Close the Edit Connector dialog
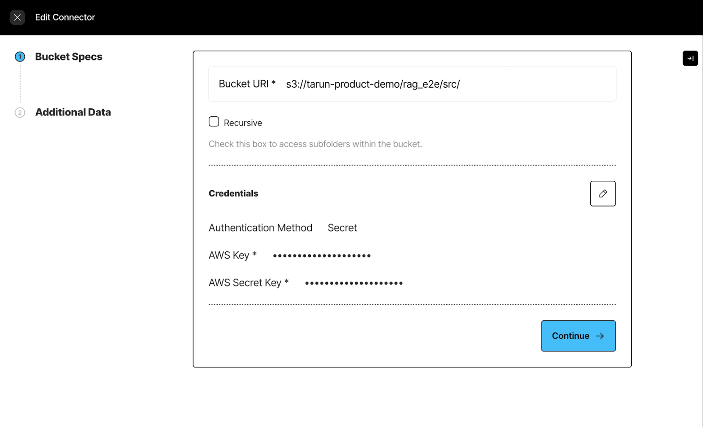Viewport: 703px width, 427px height. click(17, 17)
